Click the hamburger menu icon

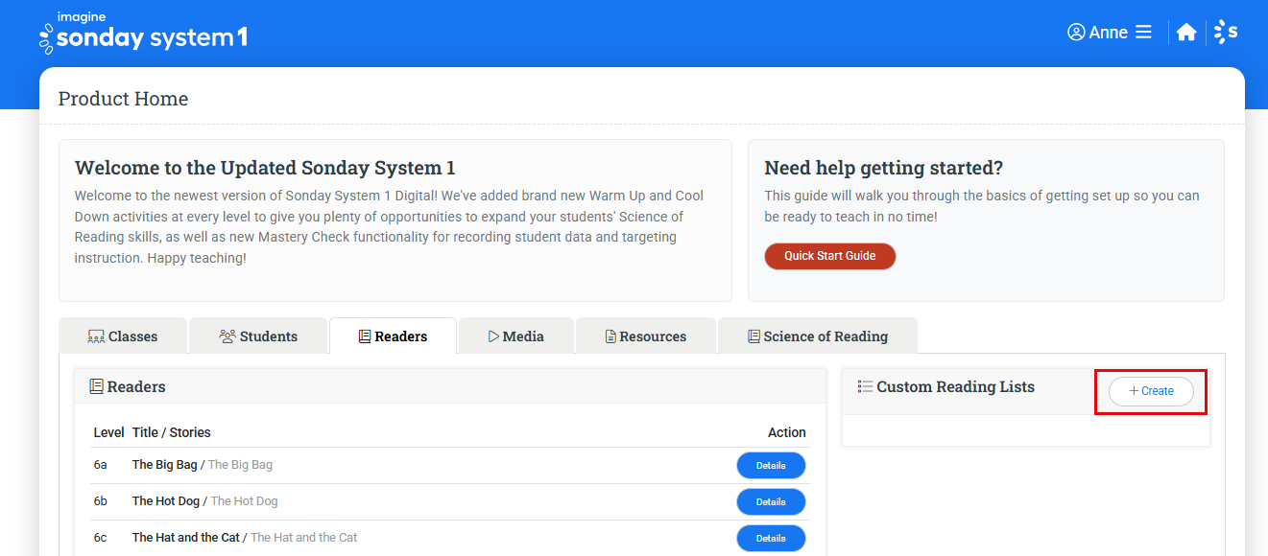1144,32
